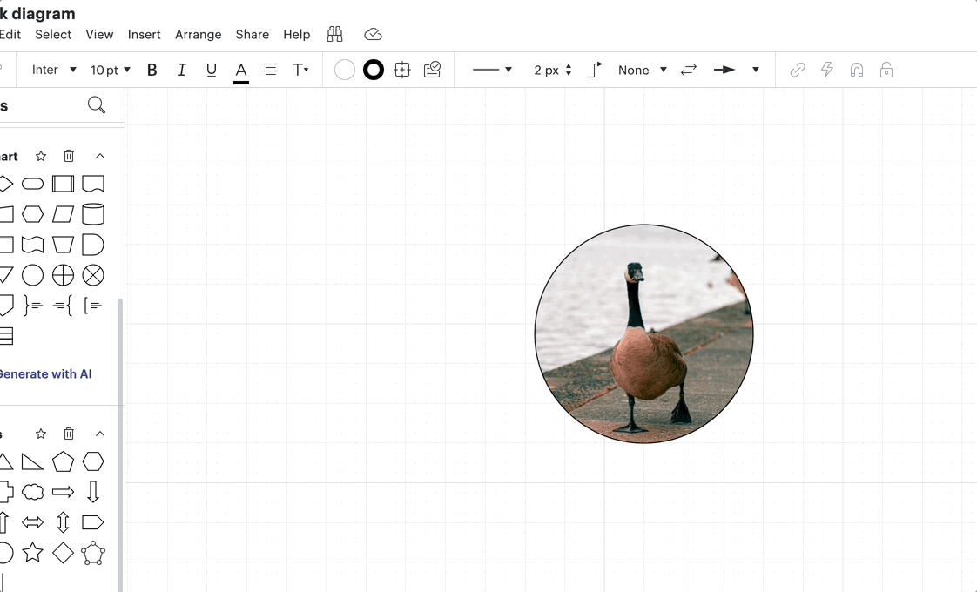Collapse the flowchart shape library
Screen dimensions: 977x592
click(x=99, y=156)
